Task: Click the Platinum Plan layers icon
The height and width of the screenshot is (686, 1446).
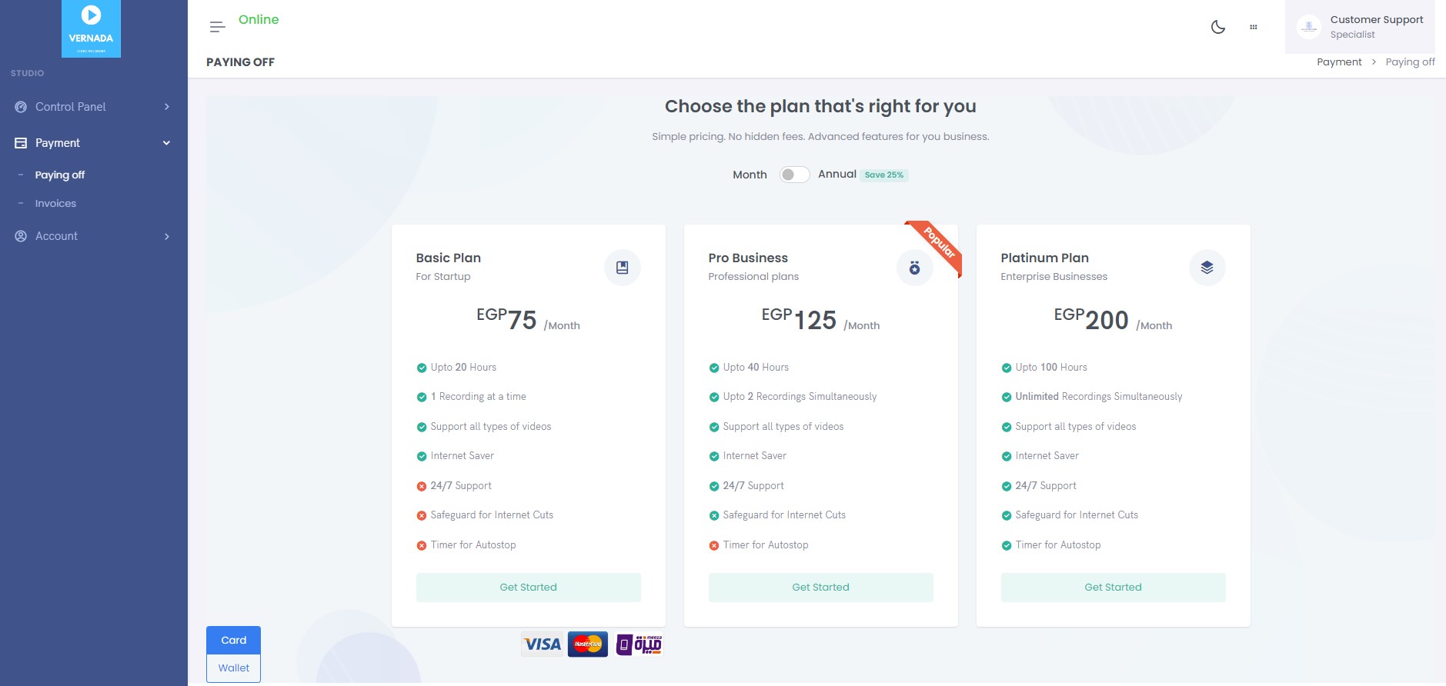Action: (x=1207, y=268)
